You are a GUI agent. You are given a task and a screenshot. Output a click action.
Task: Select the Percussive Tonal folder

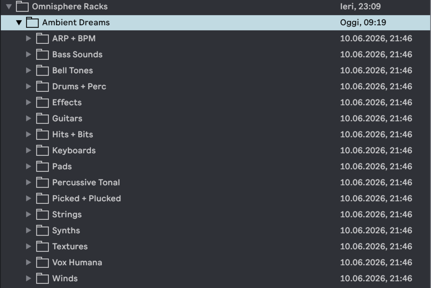215,182
